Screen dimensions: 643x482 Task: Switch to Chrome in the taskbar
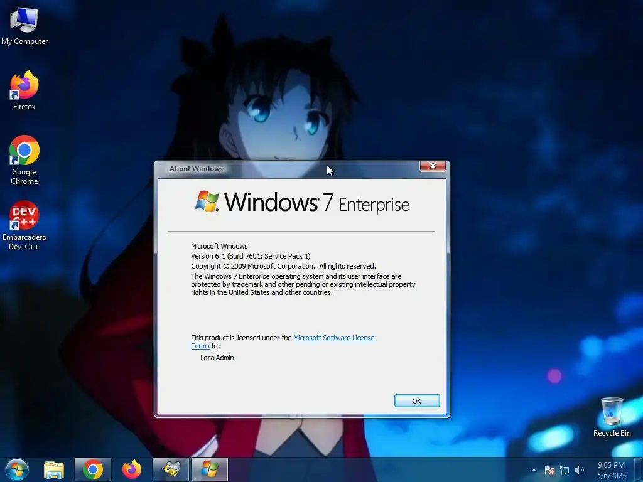coord(93,469)
